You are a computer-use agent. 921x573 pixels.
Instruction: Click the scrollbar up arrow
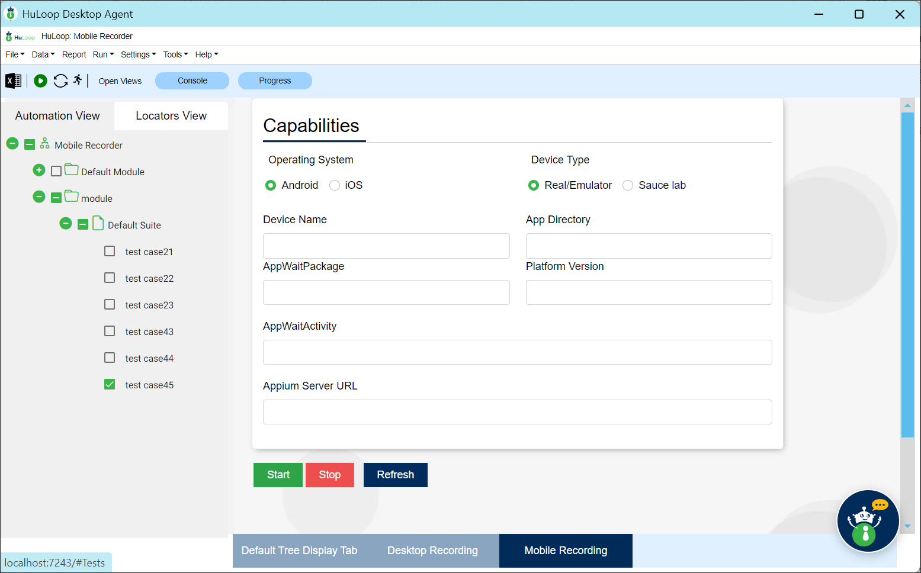pos(907,105)
